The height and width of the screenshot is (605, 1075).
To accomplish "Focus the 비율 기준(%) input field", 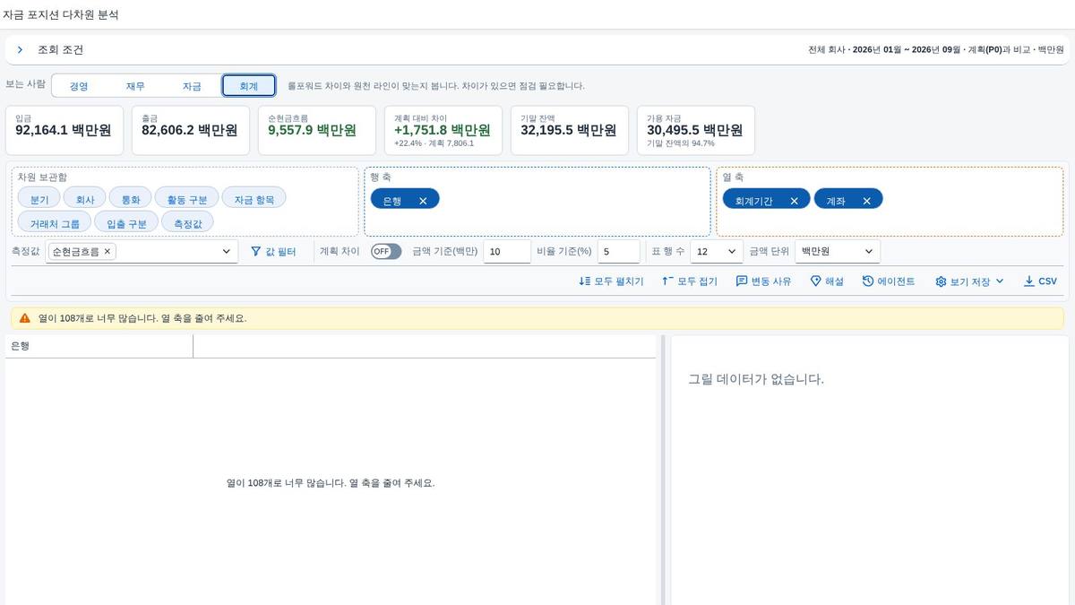I will [x=618, y=252].
